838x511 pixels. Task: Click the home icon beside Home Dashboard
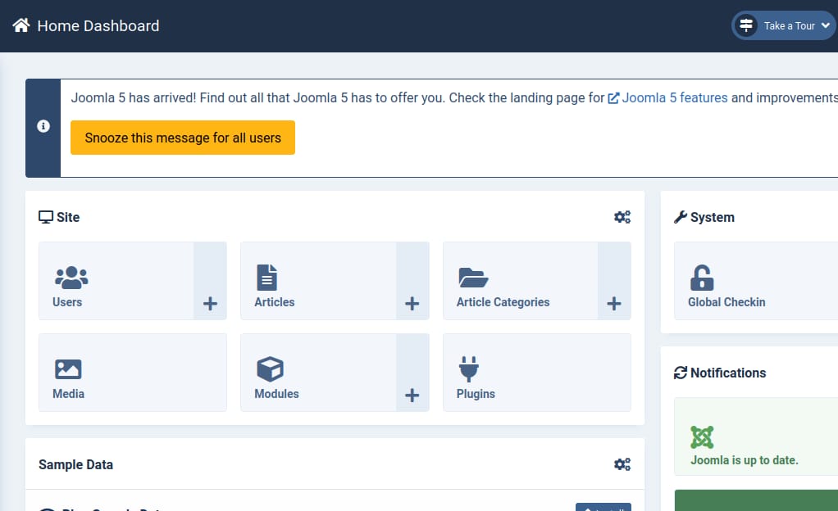point(19,25)
